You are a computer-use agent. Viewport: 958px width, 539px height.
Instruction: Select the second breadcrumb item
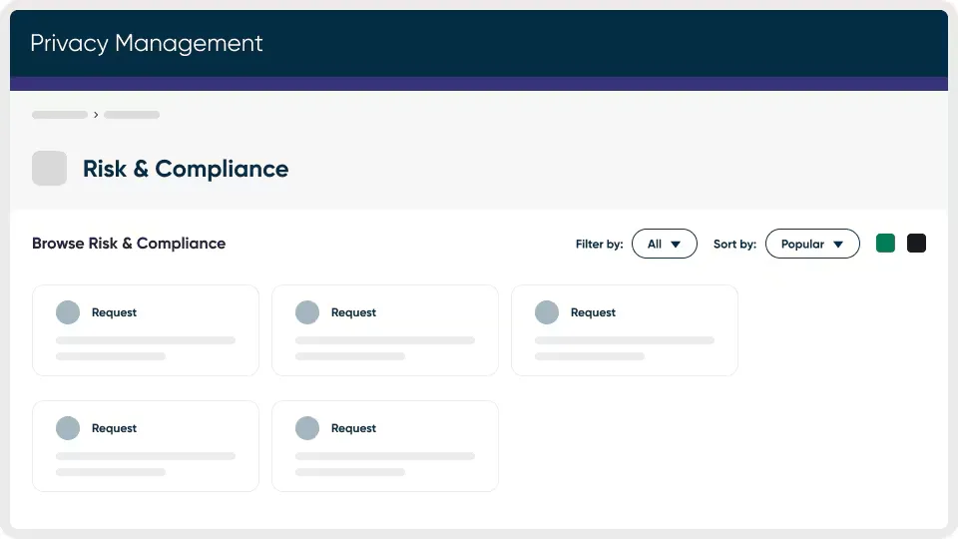[132, 115]
